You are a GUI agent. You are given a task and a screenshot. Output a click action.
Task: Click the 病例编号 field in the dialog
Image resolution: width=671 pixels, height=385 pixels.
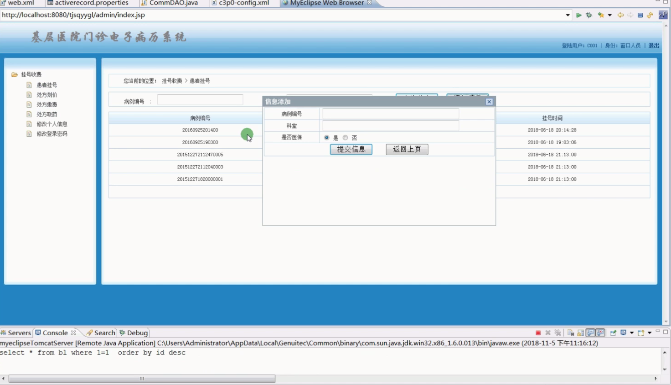[x=391, y=114]
